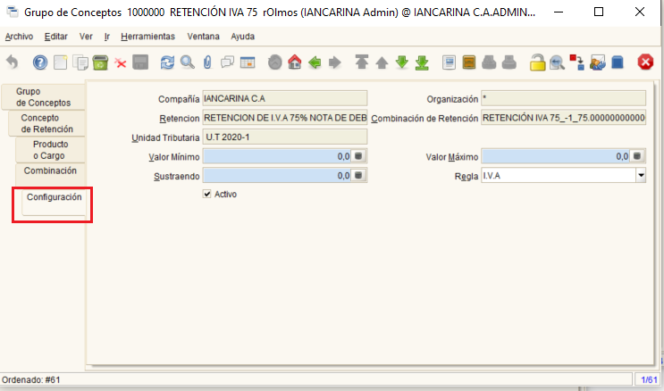Click the 'Ordenado: #61' status bar text
Viewport: 664px width, 391px height.
tap(31, 379)
